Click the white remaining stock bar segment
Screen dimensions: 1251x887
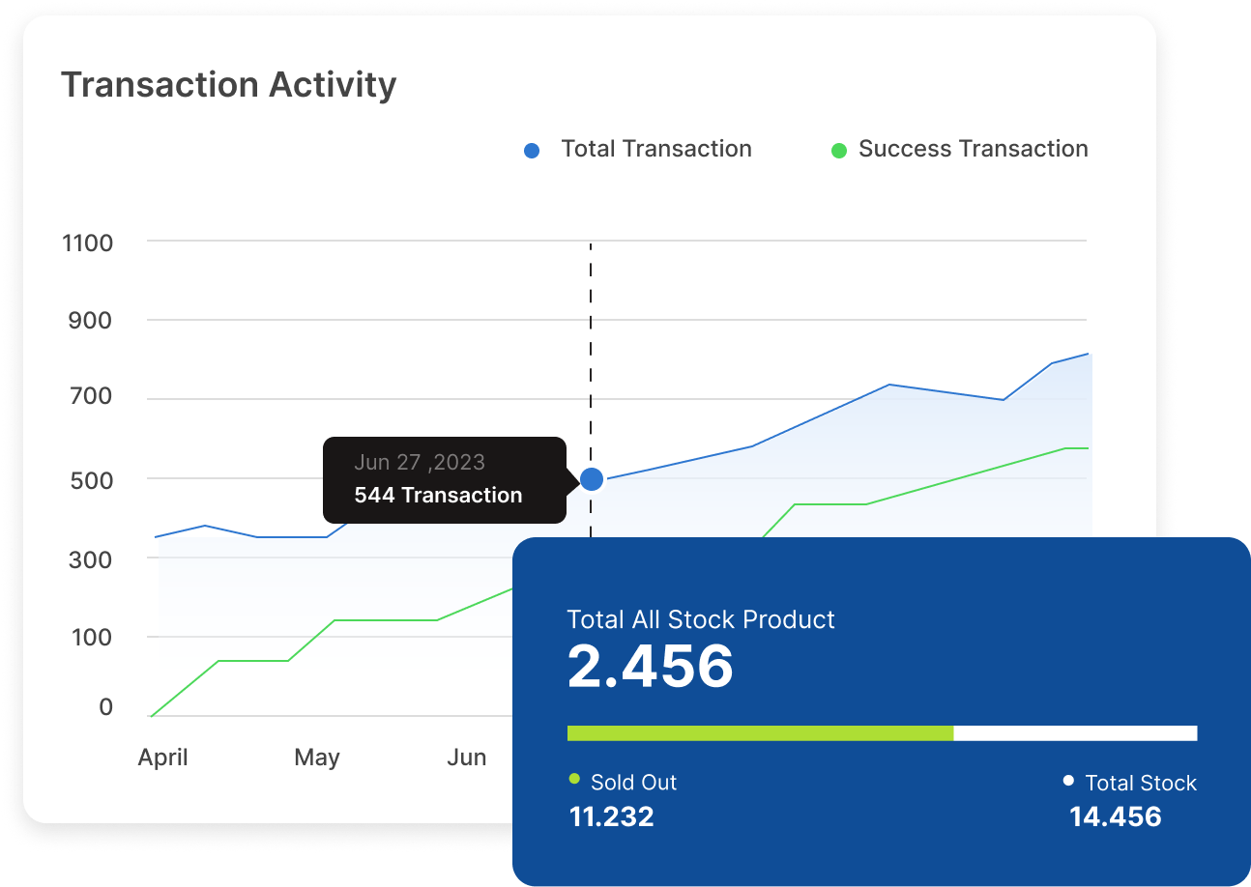1075,733
